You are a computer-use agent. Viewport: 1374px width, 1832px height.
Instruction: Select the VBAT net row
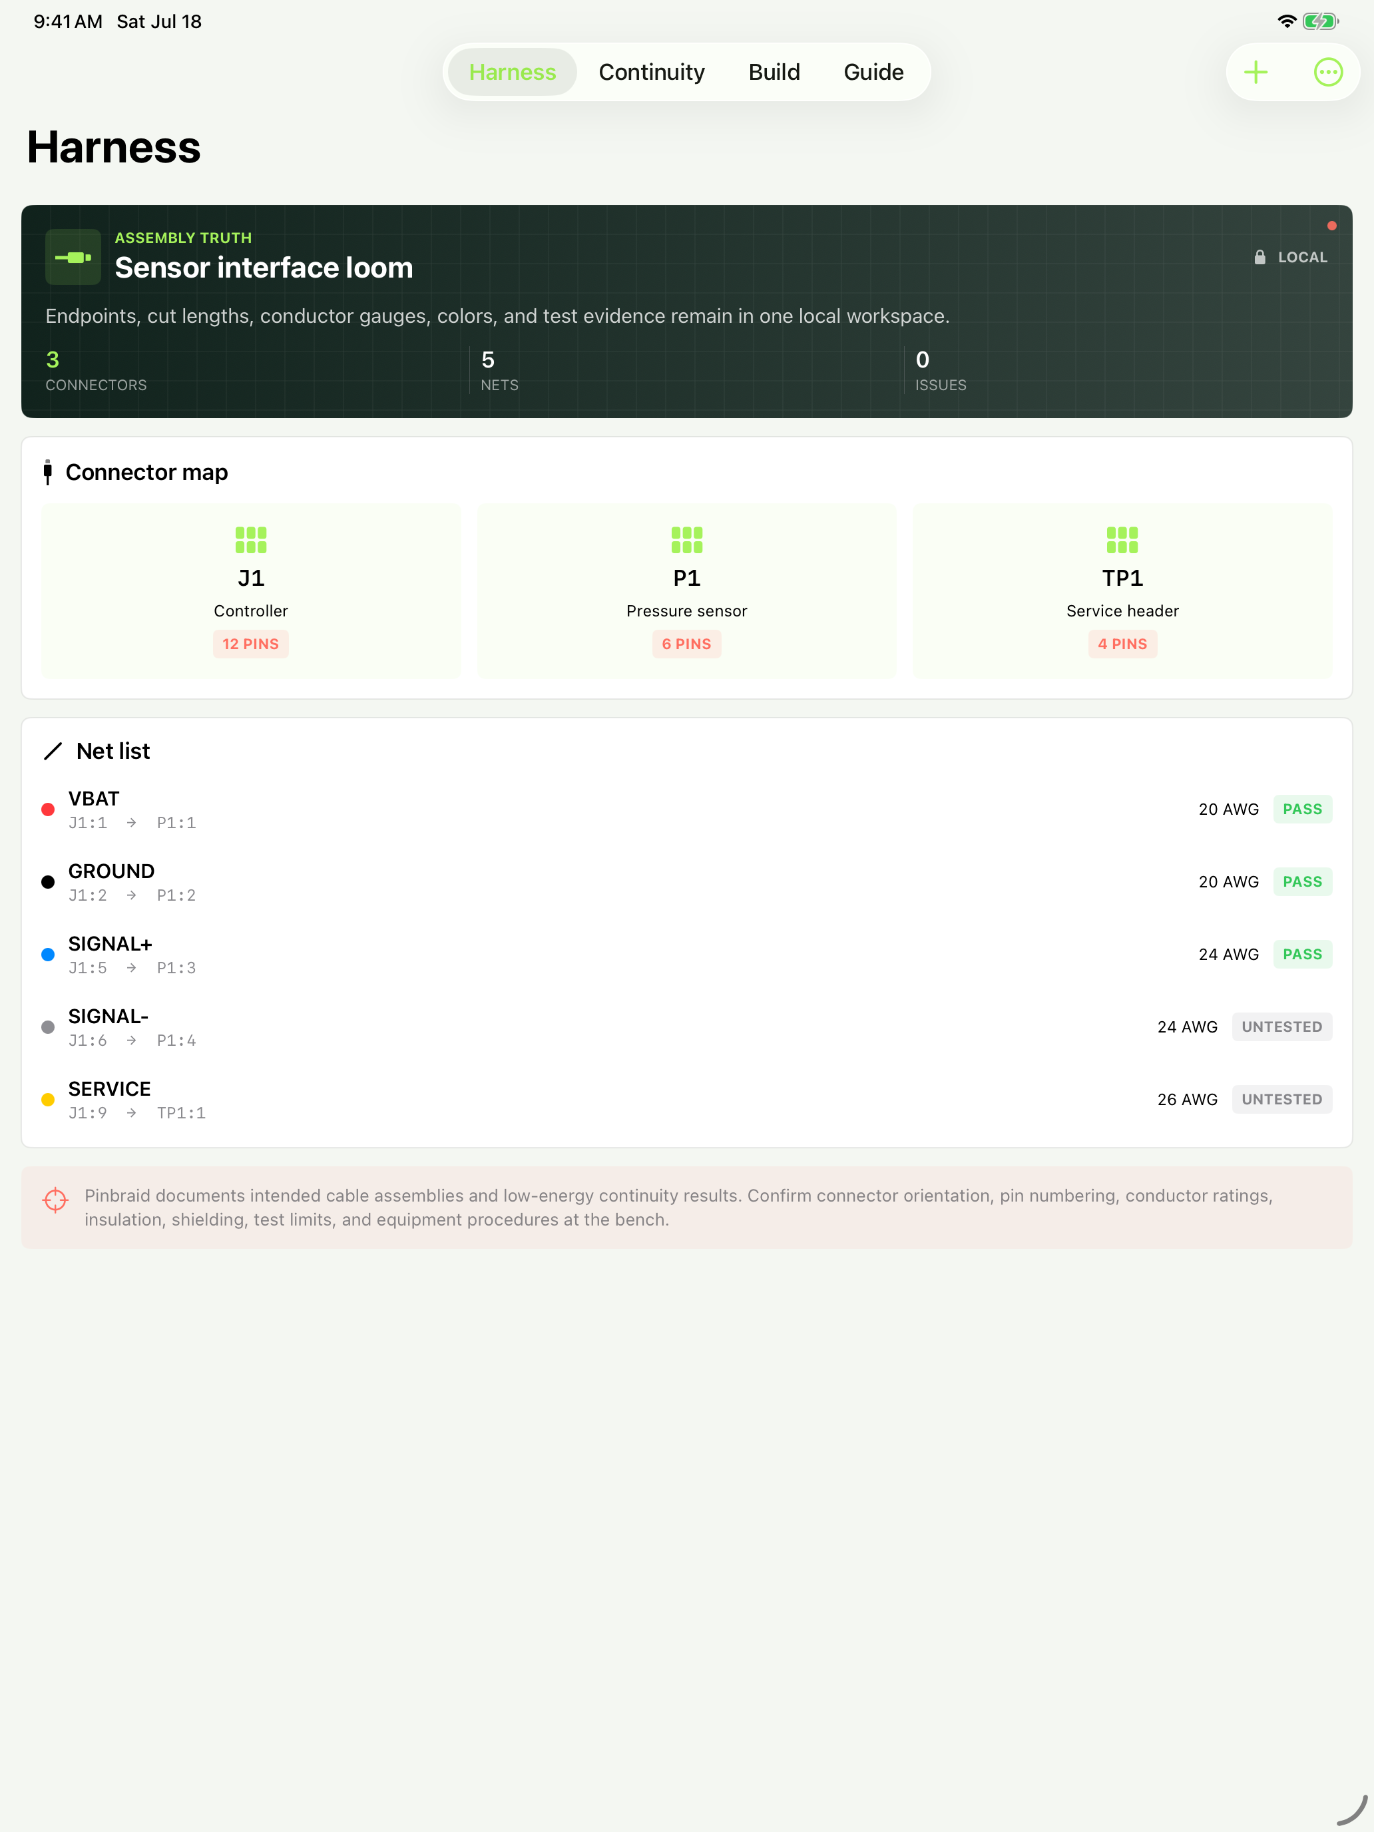tap(686, 809)
